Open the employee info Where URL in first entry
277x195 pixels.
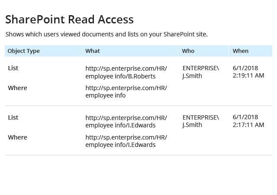pos(126,92)
